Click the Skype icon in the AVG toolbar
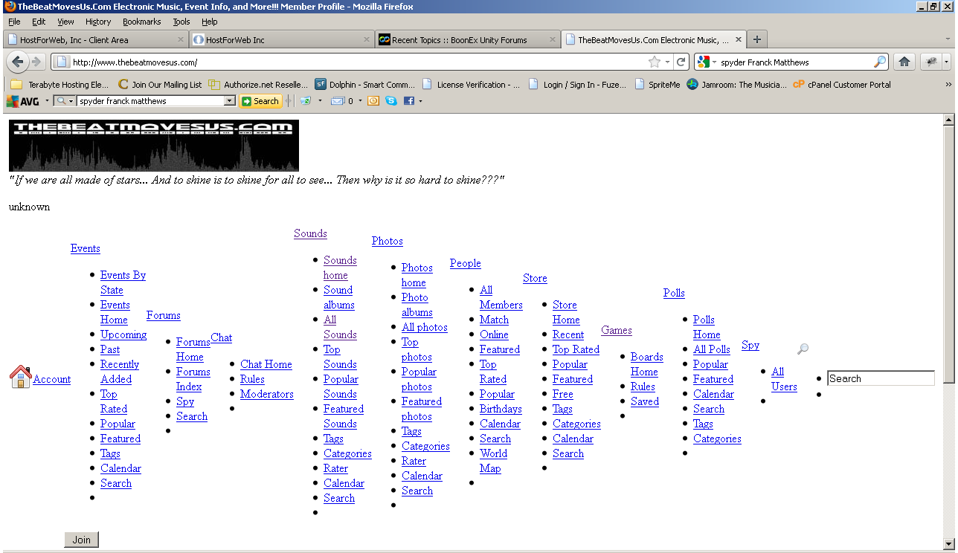The height and width of the screenshot is (553, 958). point(391,101)
